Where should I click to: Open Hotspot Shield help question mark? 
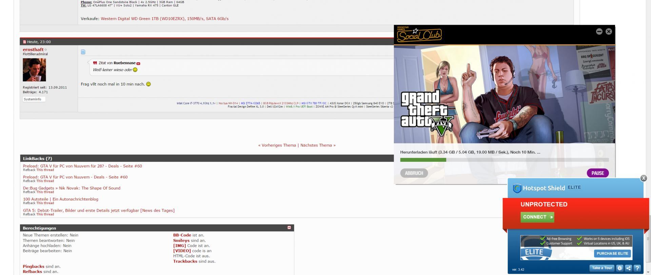637,268
